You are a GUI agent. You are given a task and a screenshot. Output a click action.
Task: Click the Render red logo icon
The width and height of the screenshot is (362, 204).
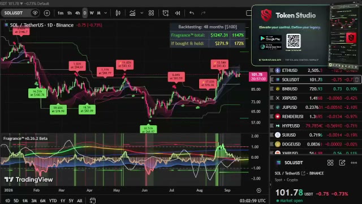point(278,117)
